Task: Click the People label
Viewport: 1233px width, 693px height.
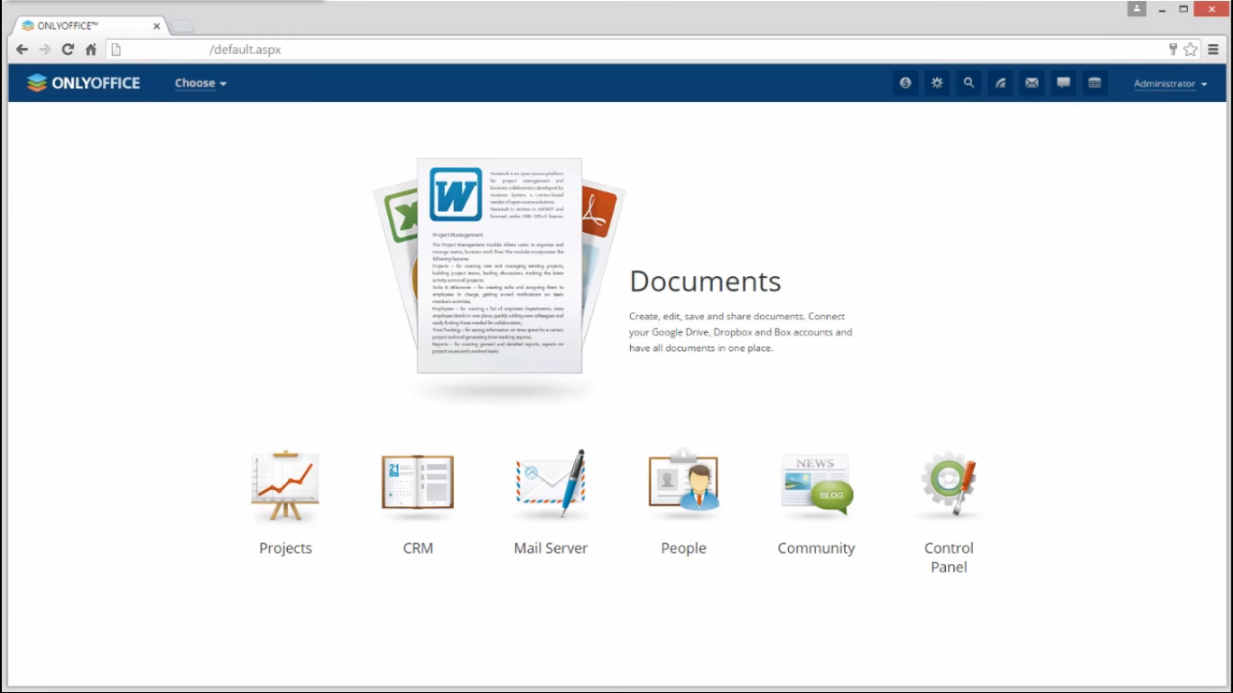Action: point(683,548)
